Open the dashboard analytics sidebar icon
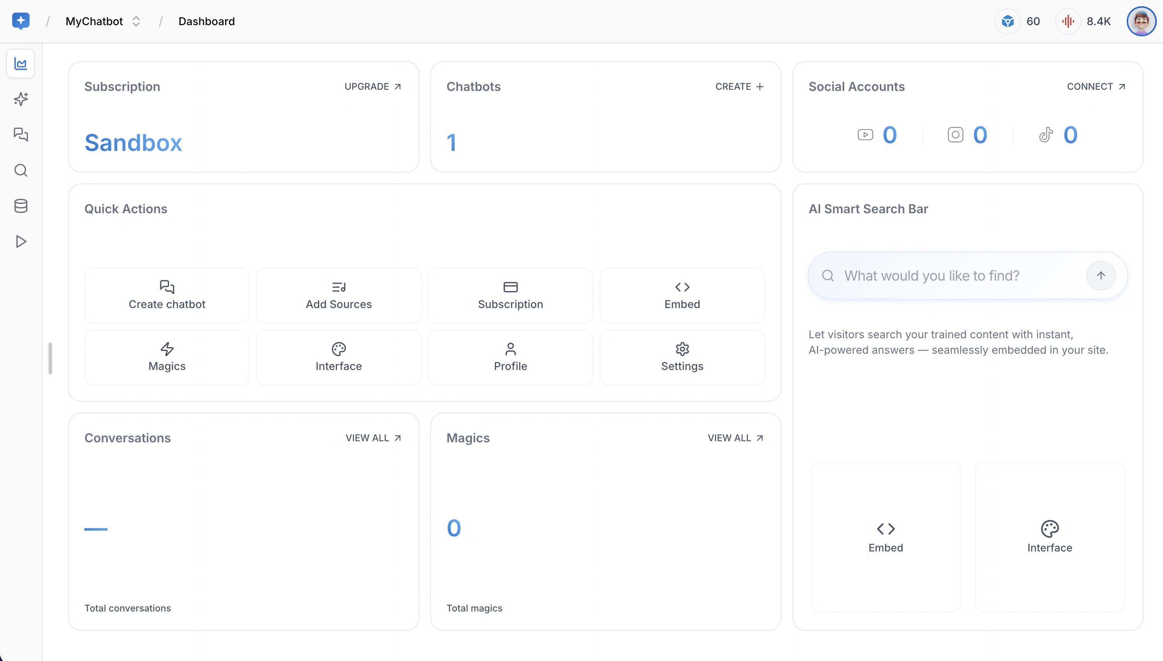Viewport: 1163px width, 661px height. [x=21, y=63]
